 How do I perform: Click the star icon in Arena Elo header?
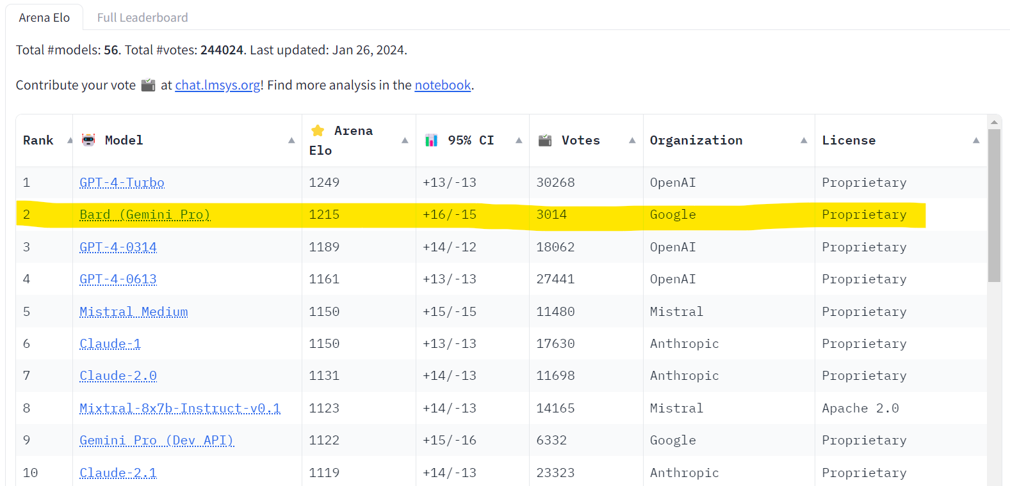coord(317,130)
